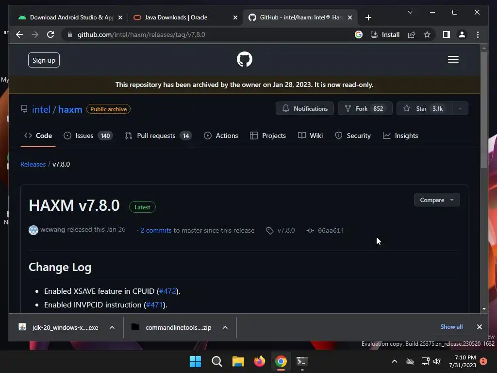Close the Java Downloads tab
The height and width of the screenshot is (373, 497).
(235, 17)
